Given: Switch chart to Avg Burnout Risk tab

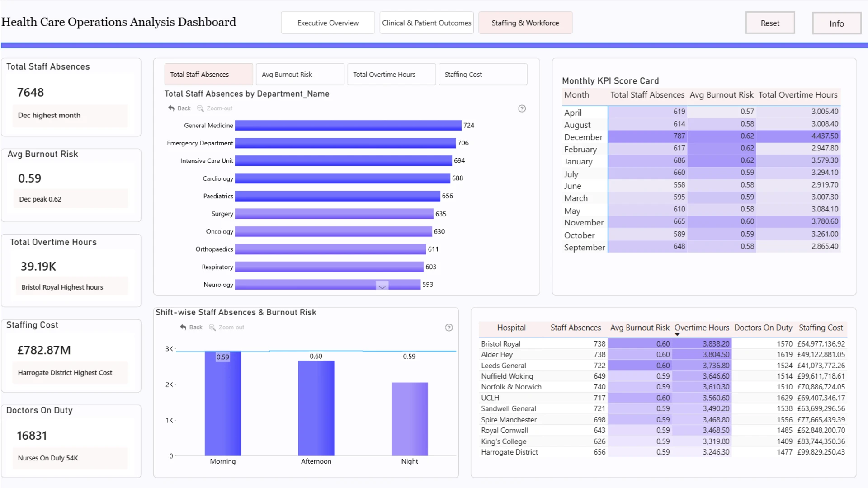Looking at the screenshot, I should (x=300, y=75).
